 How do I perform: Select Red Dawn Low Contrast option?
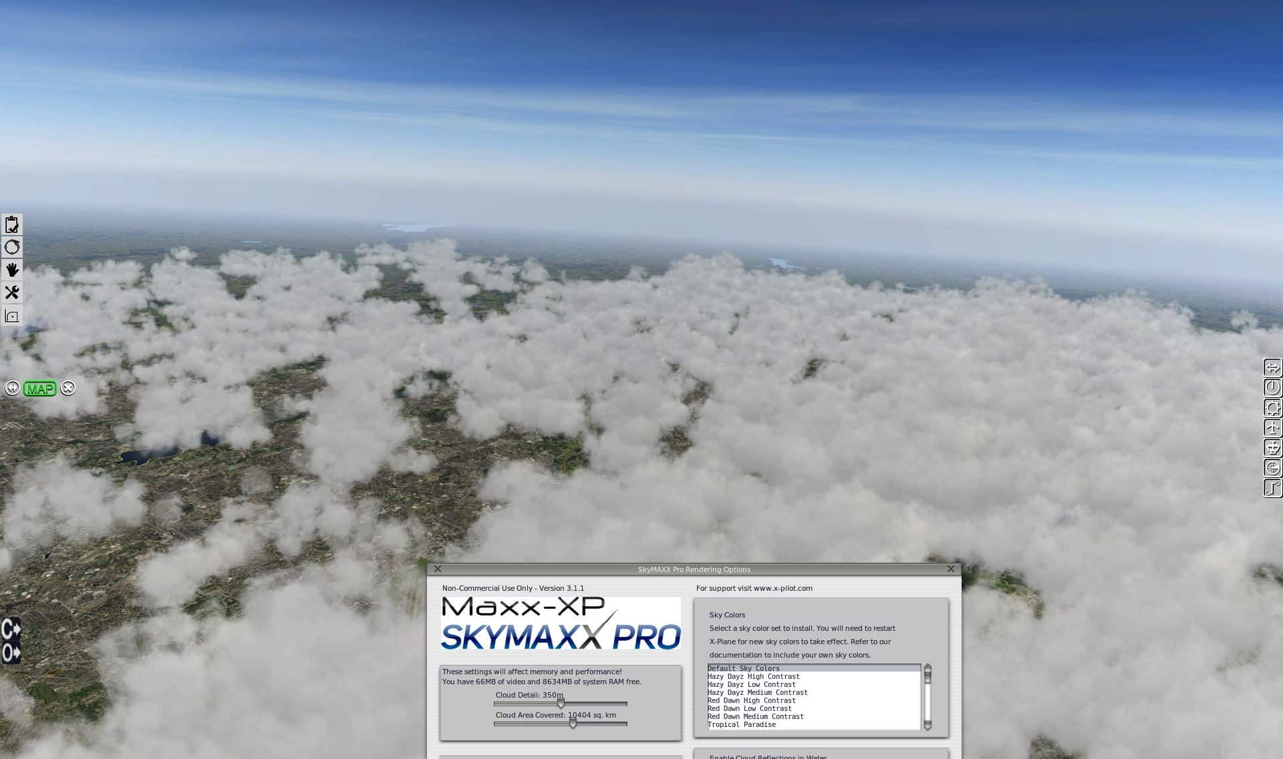coord(749,709)
